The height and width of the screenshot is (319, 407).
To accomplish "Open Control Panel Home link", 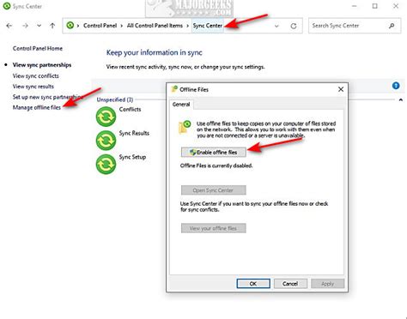I will coord(38,48).
